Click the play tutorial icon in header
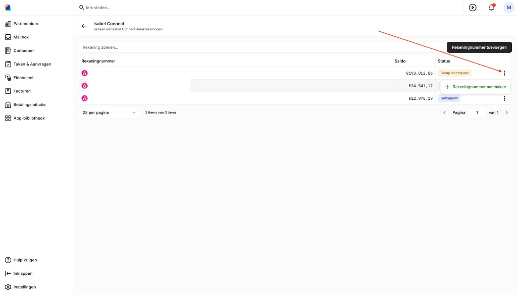Viewport: 517px width, 295px height. click(x=473, y=7)
